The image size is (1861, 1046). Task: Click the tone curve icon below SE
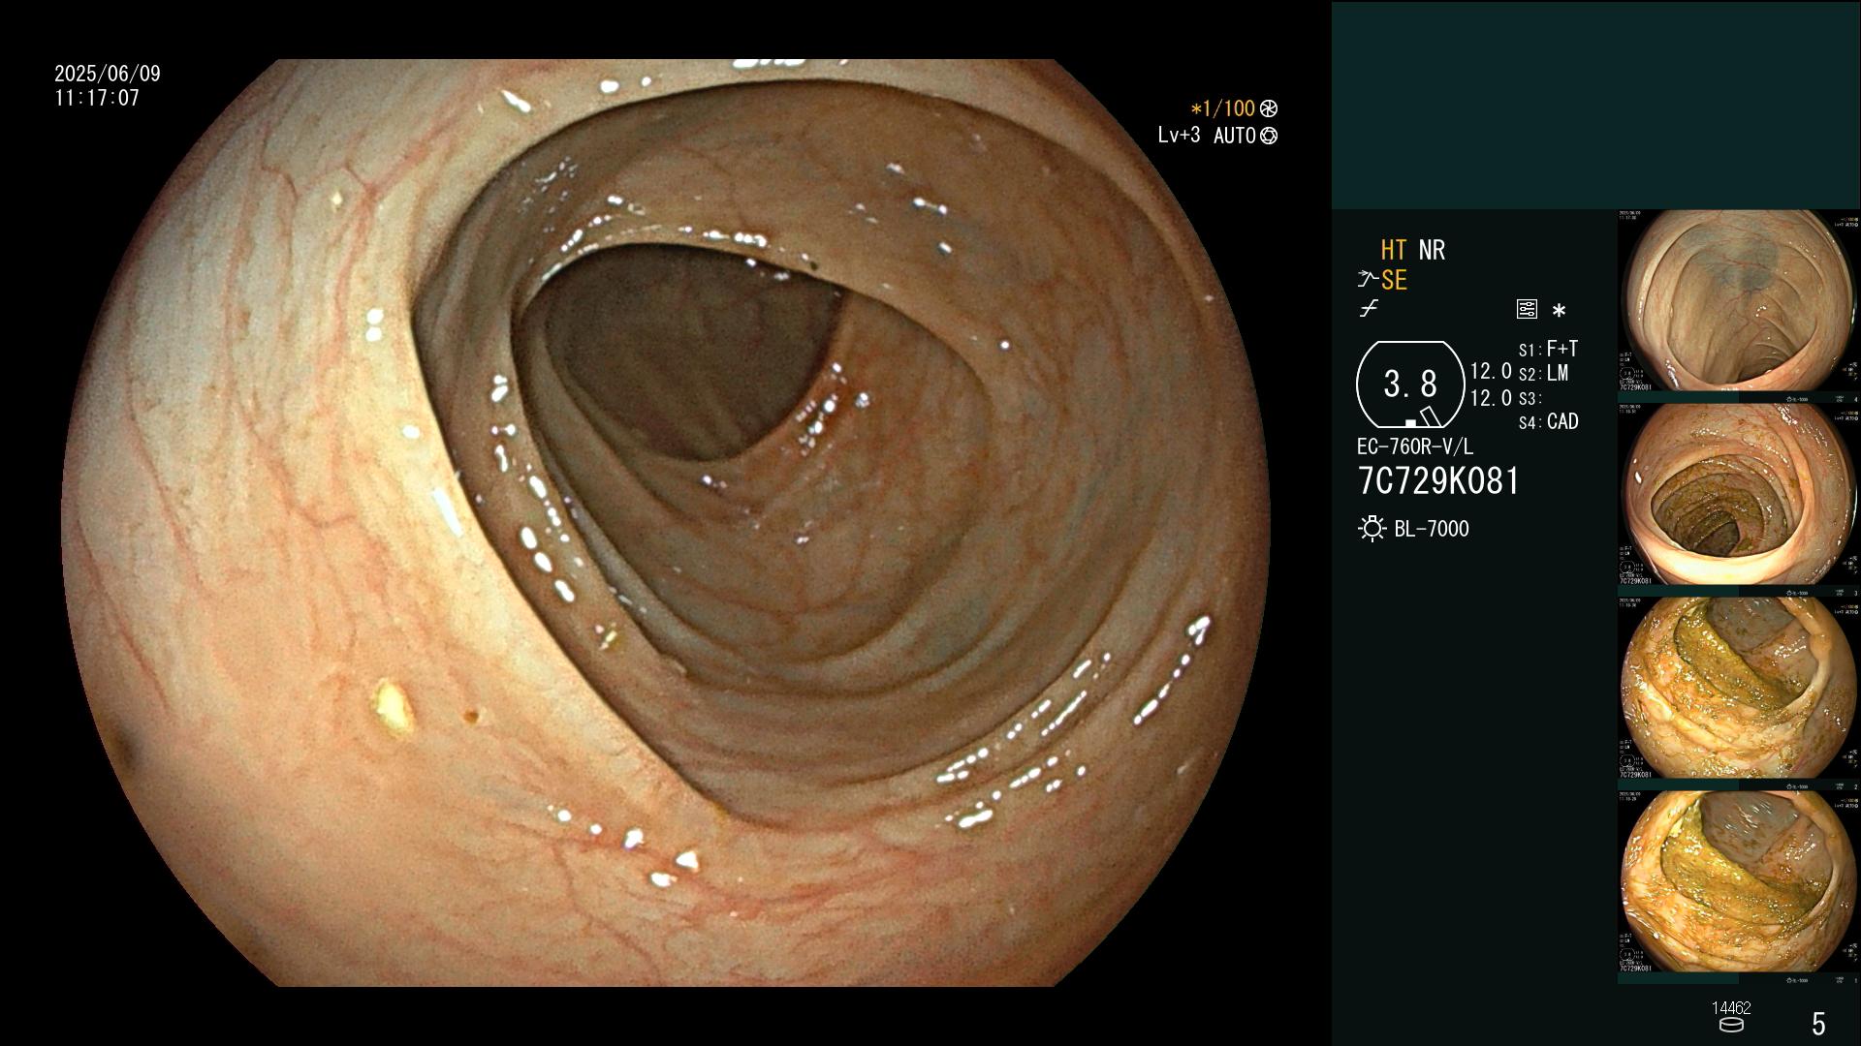1369,309
